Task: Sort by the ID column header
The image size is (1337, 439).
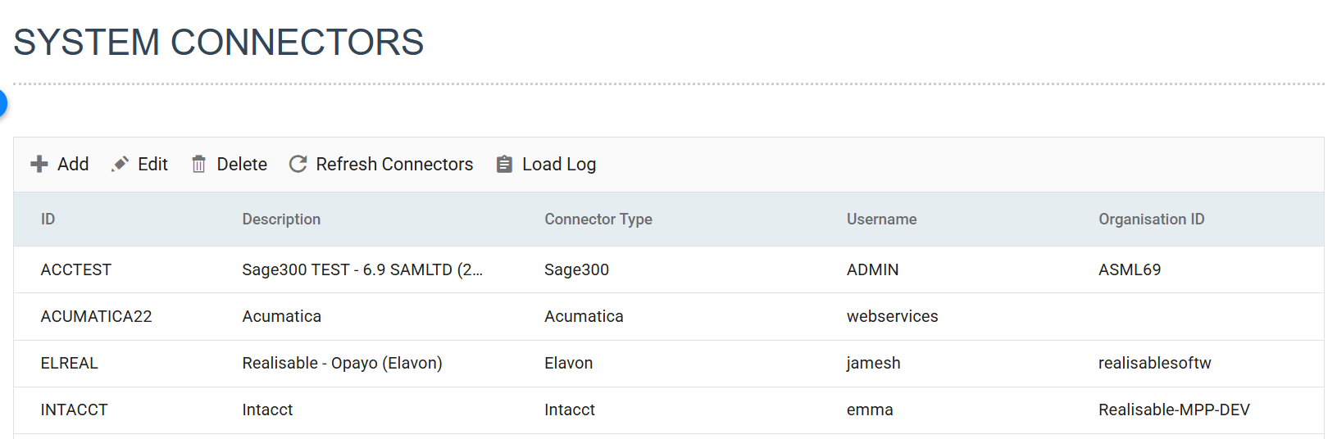Action: pyautogui.click(x=48, y=219)
